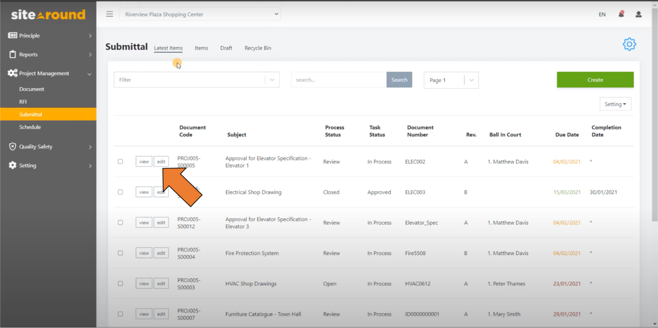Screen dimensions: 658x328
Task: Check the Fire Protection System row
Action: 120,253
